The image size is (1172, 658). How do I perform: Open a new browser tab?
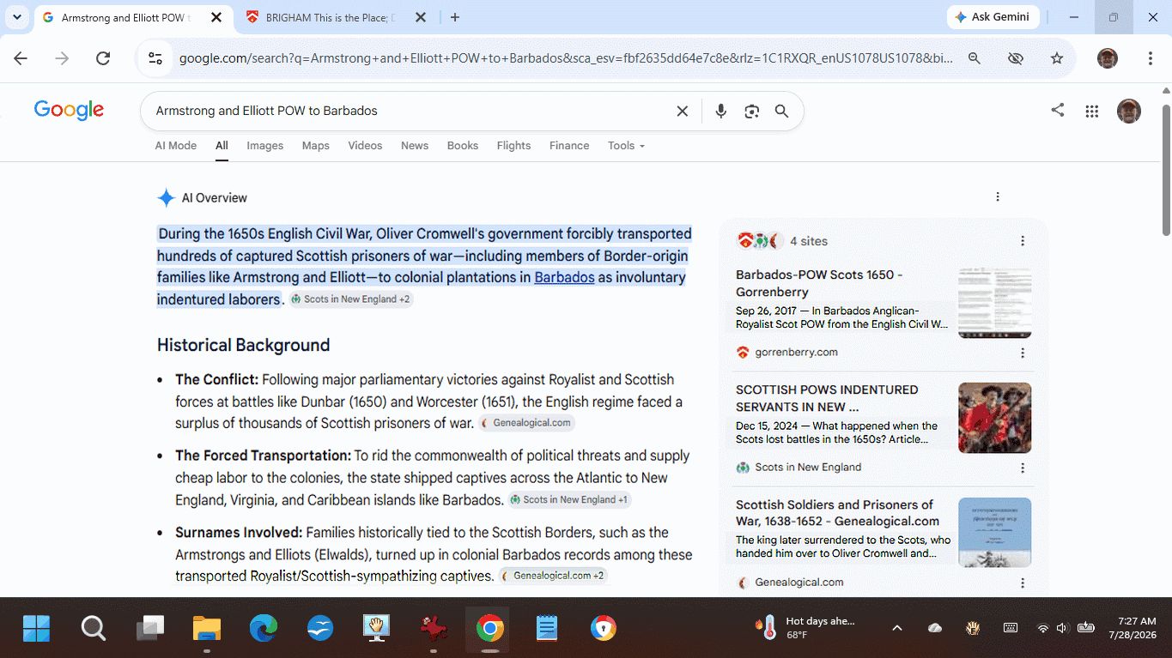tap(455, 17)
